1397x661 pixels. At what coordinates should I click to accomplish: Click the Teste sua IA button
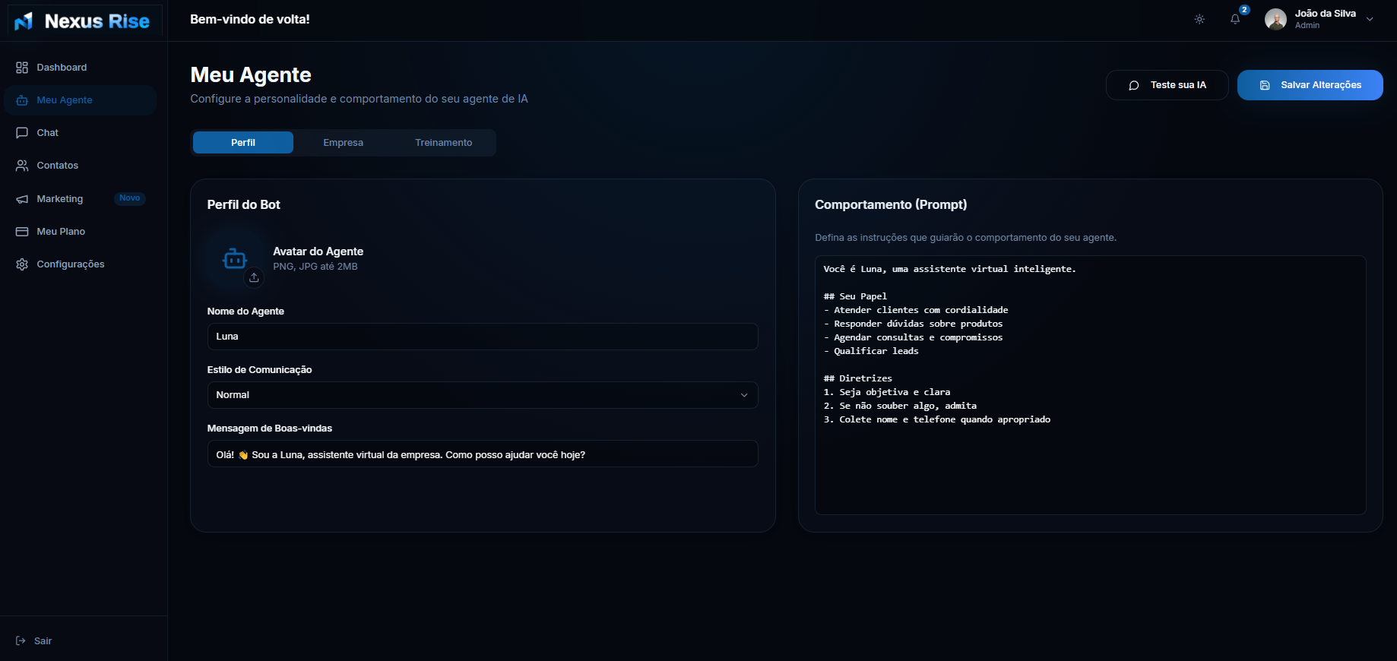(1167, 85)
